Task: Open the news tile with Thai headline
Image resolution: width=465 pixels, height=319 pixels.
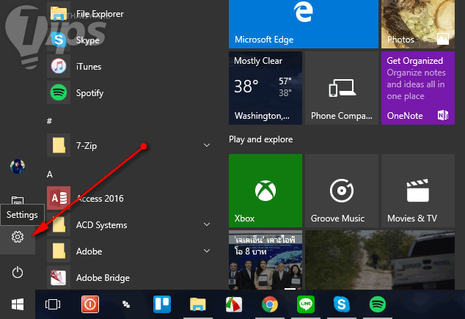Action: point(266,260)
